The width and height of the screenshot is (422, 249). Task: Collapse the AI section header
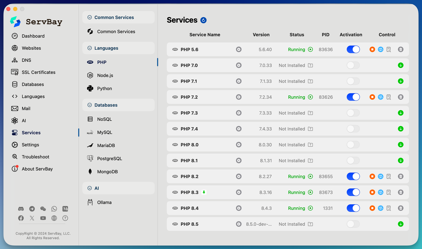(118, 188)
